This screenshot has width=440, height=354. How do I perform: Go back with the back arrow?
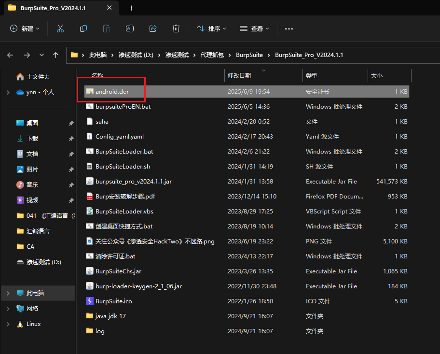[10, 55]
